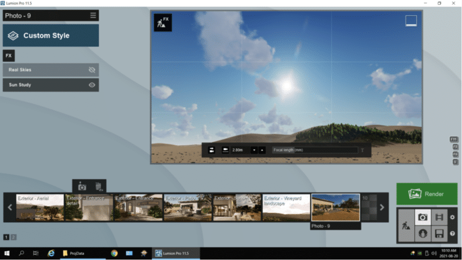Switch to photo set page 2
Viewport: 462px width, 260px height.
(14, 237)
